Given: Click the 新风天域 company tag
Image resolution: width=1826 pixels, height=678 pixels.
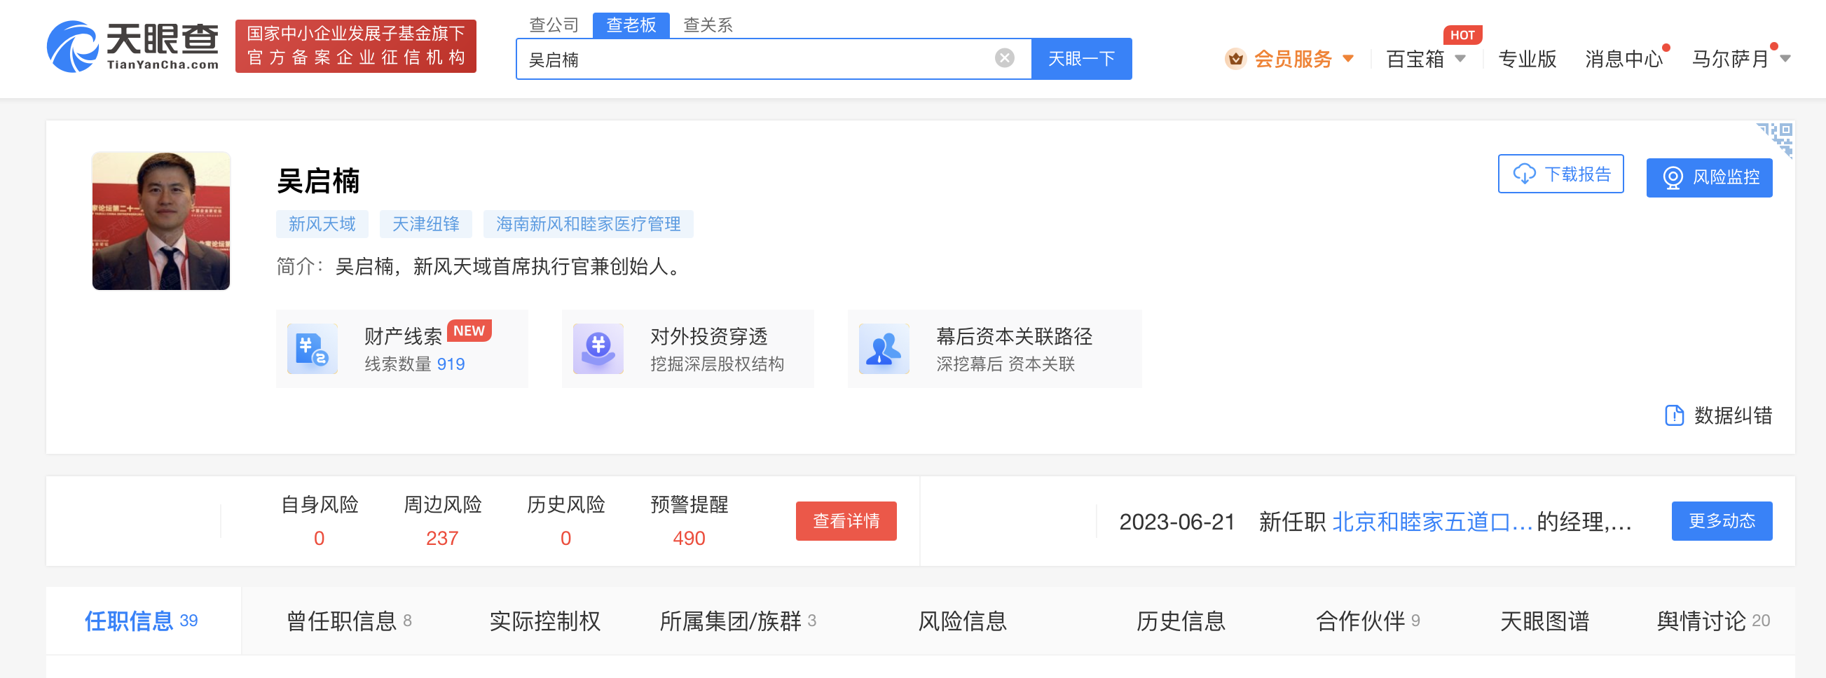Looking at the screenshot, I should [322, 224].
